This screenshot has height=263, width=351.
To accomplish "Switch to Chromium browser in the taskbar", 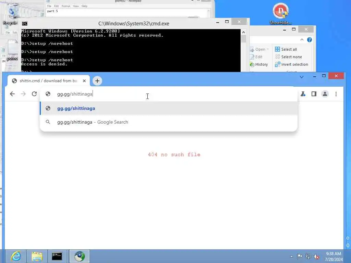I will click(80, 256).
